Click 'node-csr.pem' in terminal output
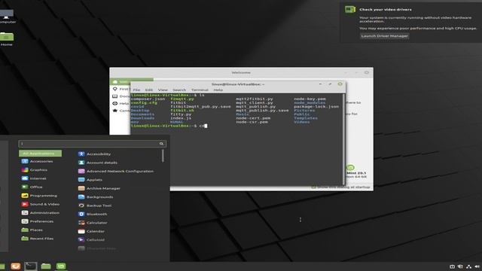Screen dimensions: 482x271 coord(252,122)
